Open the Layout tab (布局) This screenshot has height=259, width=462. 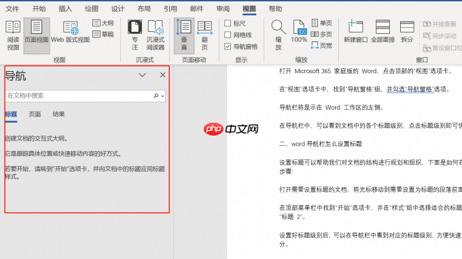pos(144,9)
